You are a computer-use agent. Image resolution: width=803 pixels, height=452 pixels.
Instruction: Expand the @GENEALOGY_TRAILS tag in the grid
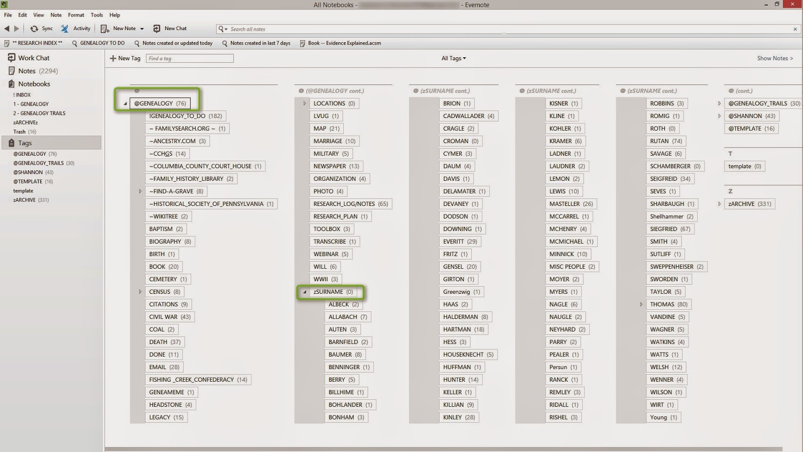[x=719, y=103]
